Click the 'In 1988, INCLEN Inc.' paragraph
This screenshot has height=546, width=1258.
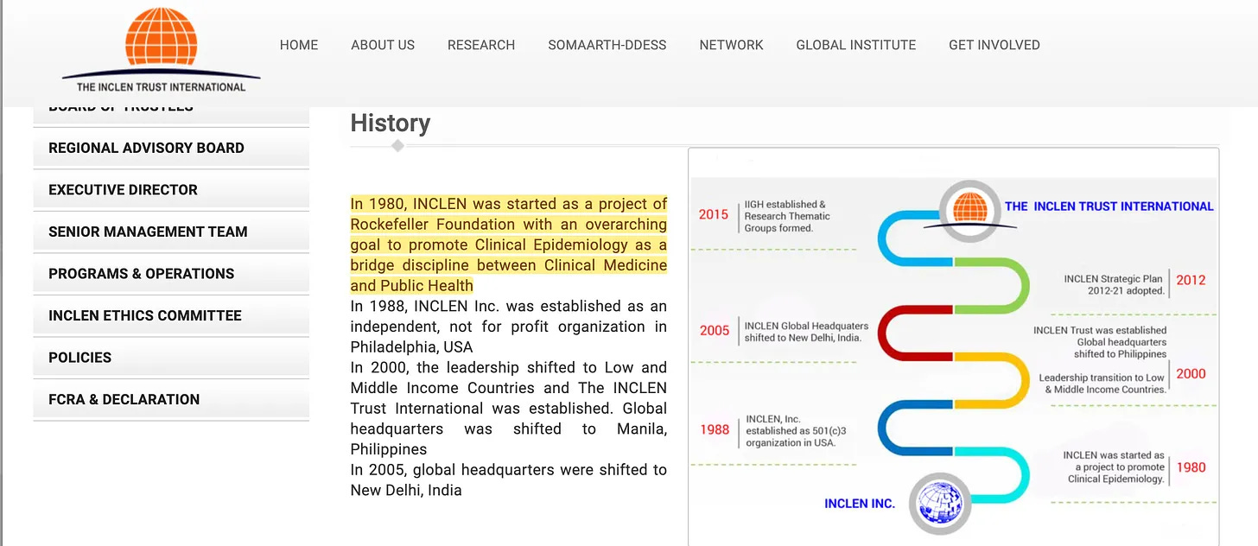509,327
